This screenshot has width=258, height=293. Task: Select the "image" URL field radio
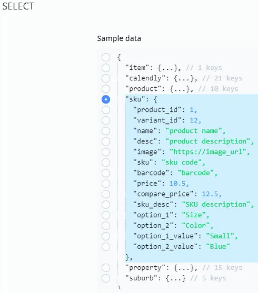pos(106,152)
